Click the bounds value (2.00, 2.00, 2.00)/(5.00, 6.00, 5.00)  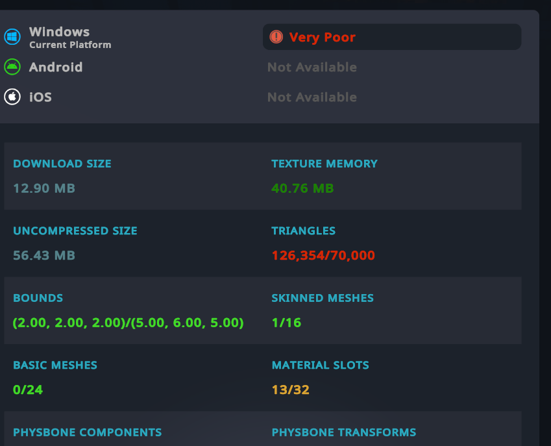pos(129,323)
